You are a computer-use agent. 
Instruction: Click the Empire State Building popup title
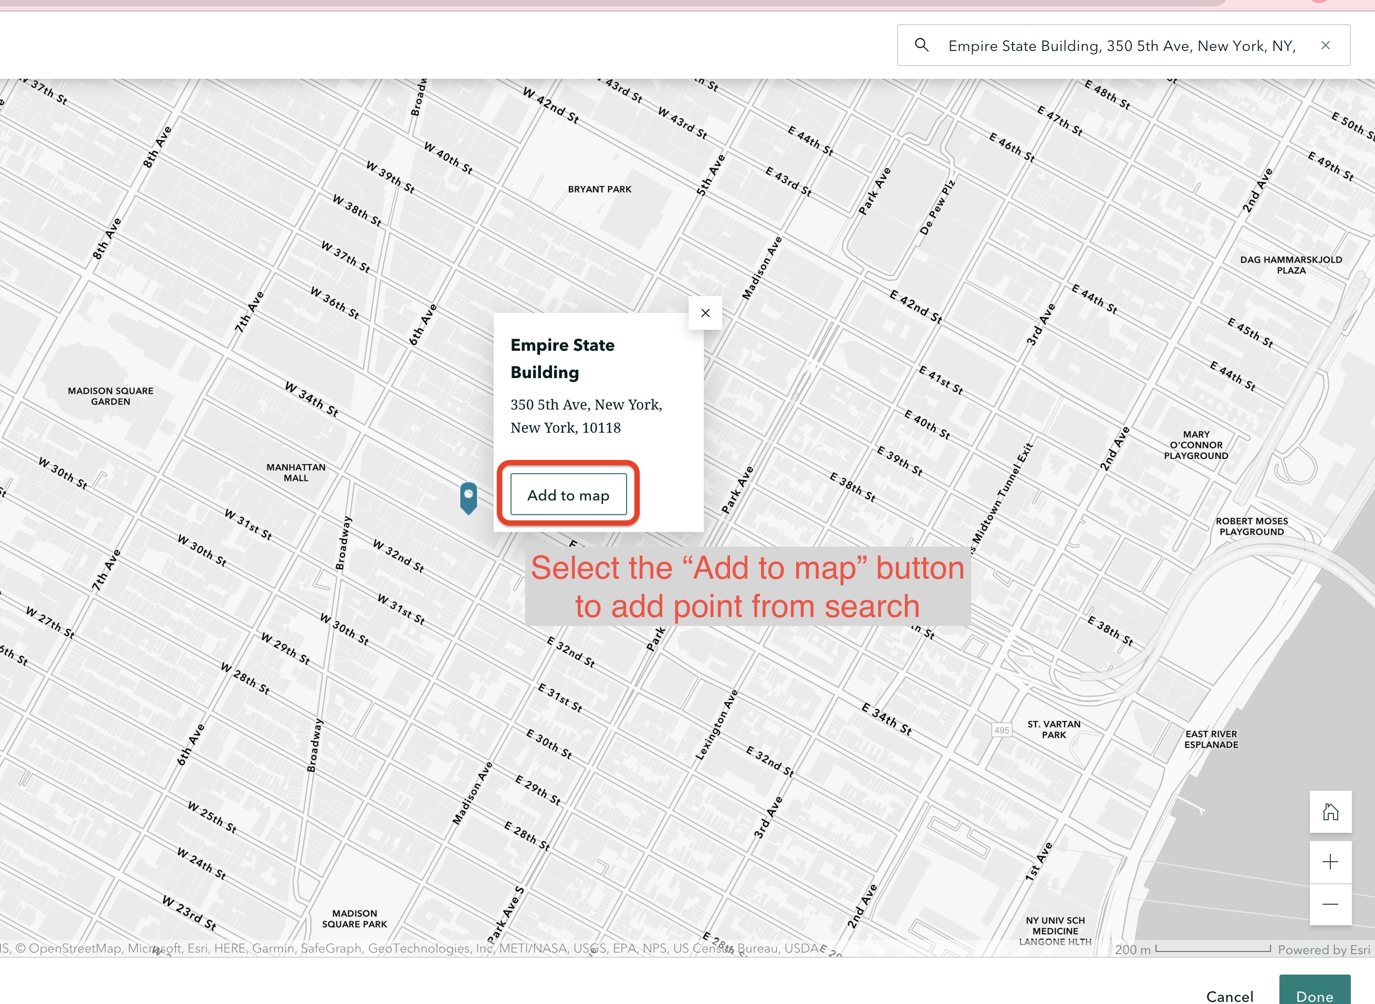(562, 358)
